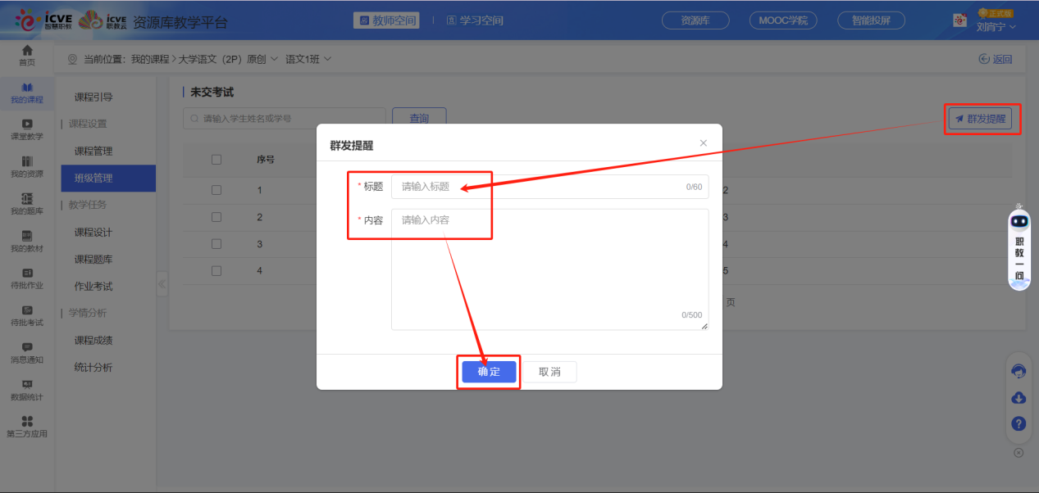Check the checkbox for row 序号 3
This screenshot has height=493, width=1039.
pos(216,243)
